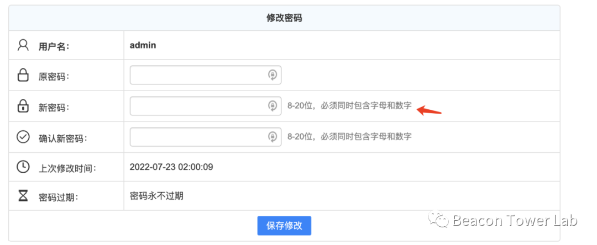Click the 新密码 label
Screen dimensions: 597x245
click(54, 108)
